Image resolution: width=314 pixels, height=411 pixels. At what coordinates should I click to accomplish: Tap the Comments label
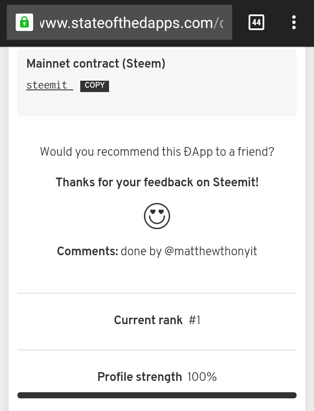pyautogui.click(x=88, y=251)
